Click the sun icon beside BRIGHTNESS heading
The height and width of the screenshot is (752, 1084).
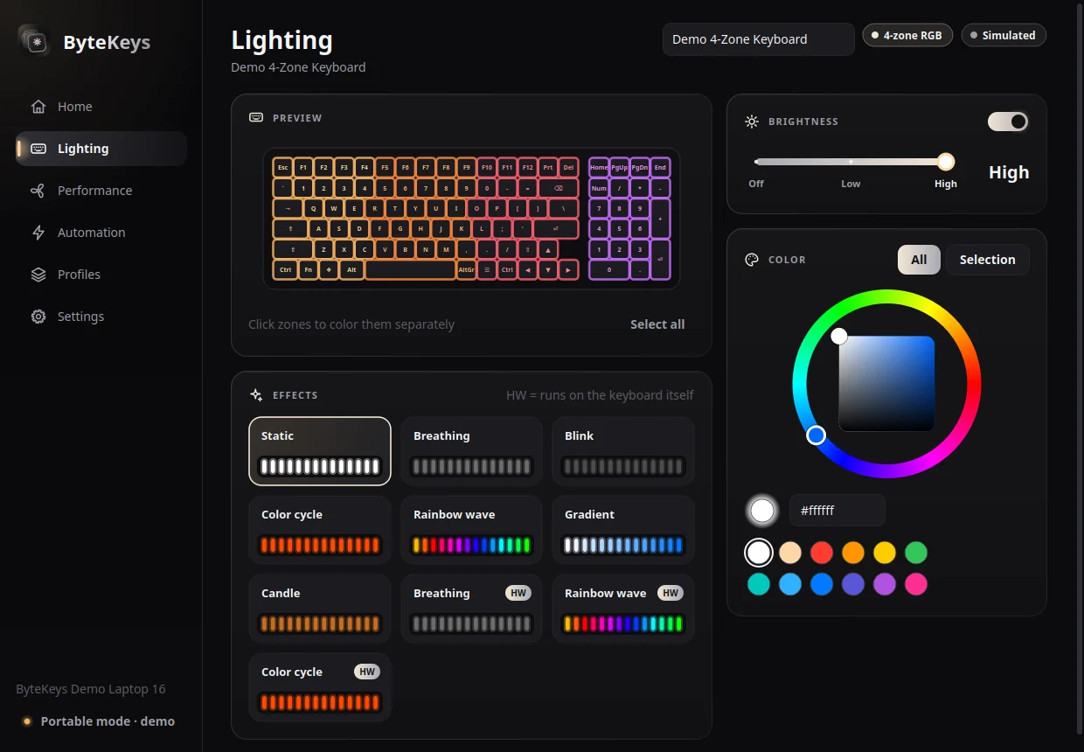tap(752, 122)
